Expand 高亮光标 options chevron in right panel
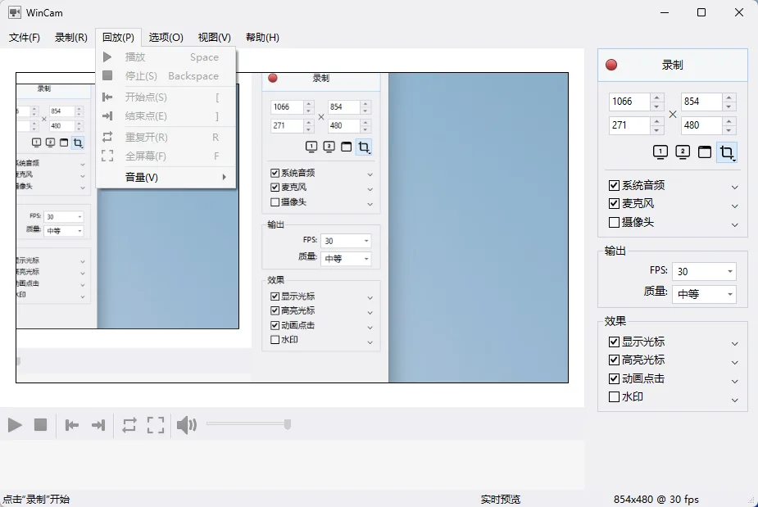 [x=735, y=363]
